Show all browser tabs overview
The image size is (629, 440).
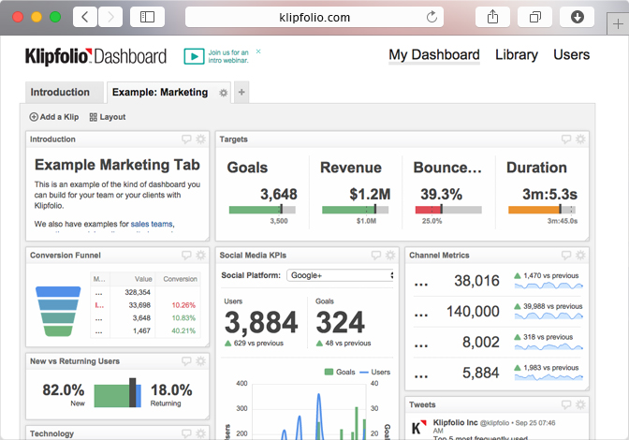tap(534, 17)
